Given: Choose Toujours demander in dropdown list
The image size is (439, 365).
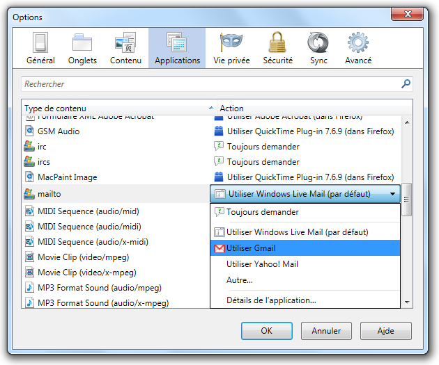Looking at the screenshot, I should (x=305, y=212).
